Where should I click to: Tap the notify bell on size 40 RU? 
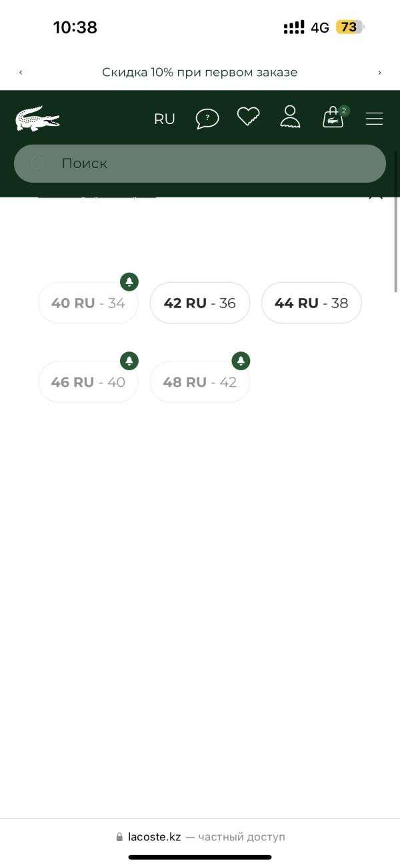129,281
